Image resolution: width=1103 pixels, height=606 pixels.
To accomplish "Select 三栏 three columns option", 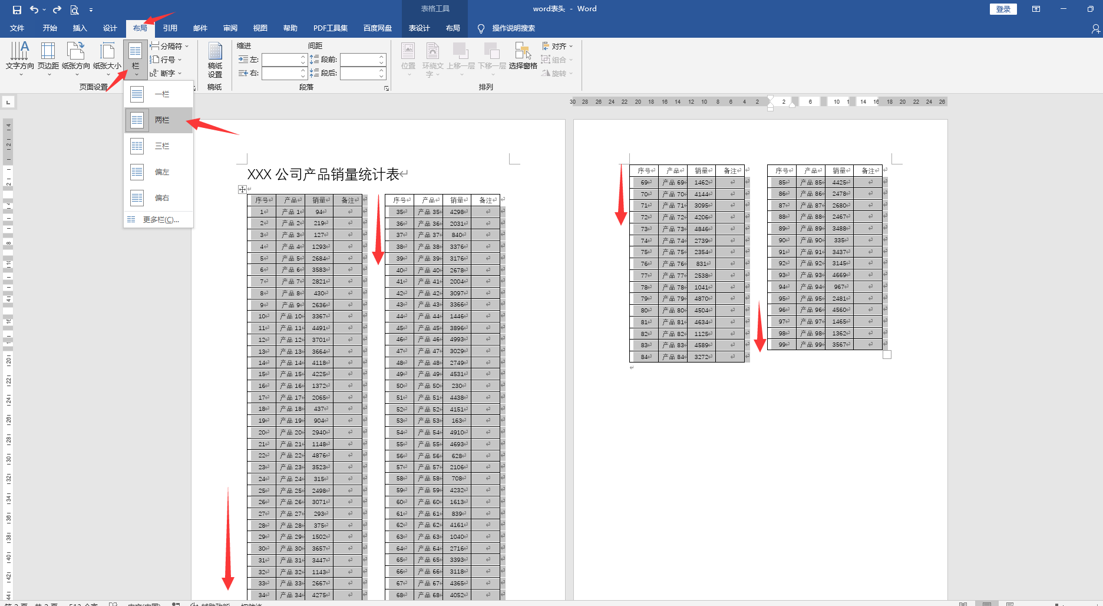I will 159,146.
